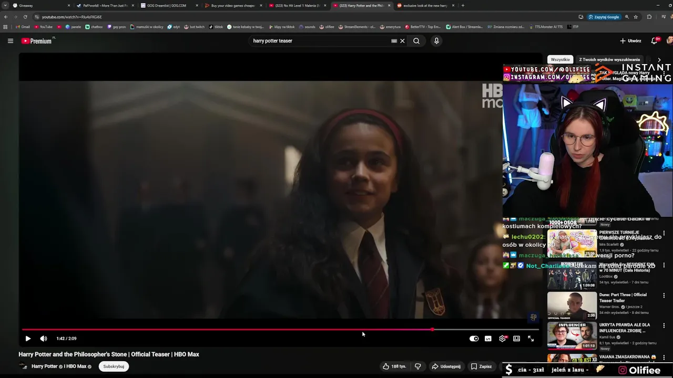Toggle subtitles on the player
This screenshot has height=378, width=673.
click(x=488, y=339)
